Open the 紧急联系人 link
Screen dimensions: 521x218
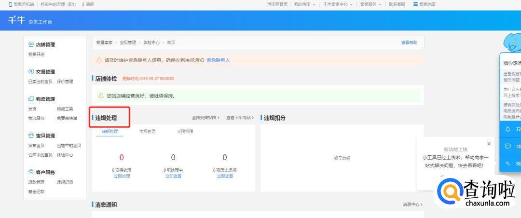tap(218, 60)
